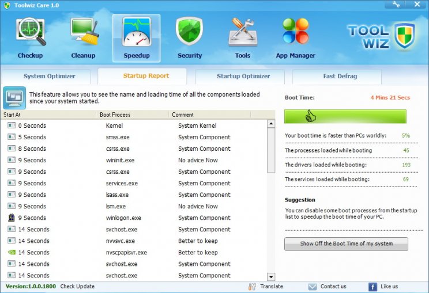Click the Like us link
Image resolution: width=429 pixels, height=293 pixels.
tap(389, 286)
